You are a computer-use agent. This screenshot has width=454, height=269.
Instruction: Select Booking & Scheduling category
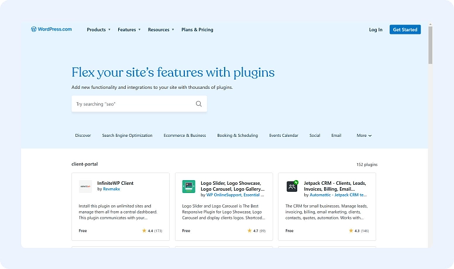(x=238, y=135)
